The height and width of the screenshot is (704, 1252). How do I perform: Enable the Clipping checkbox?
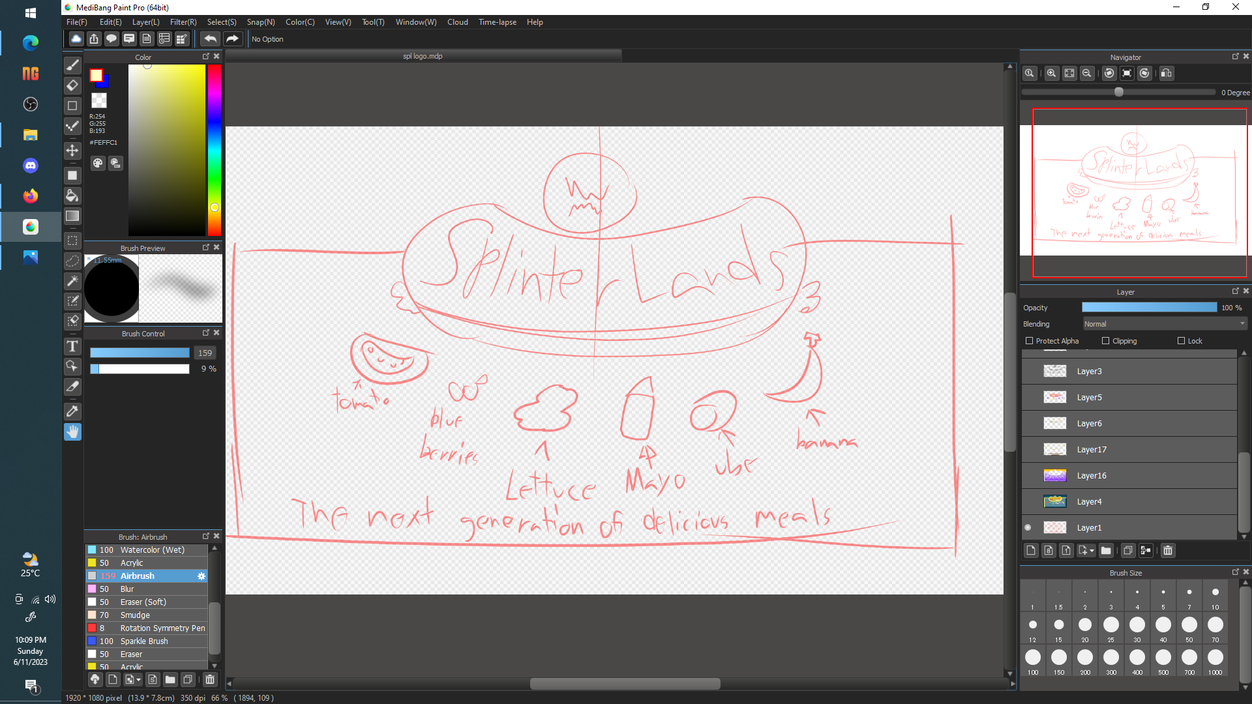coord(1106,341)
